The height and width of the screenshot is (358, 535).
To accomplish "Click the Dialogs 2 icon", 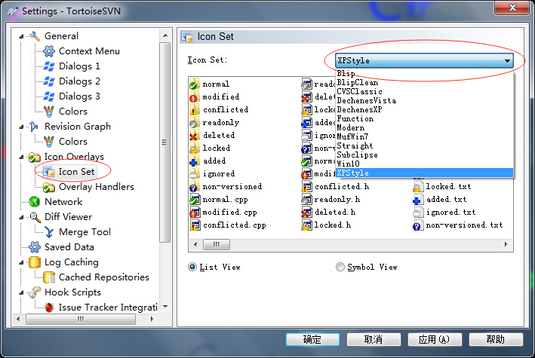I will (x=49, y=81).
